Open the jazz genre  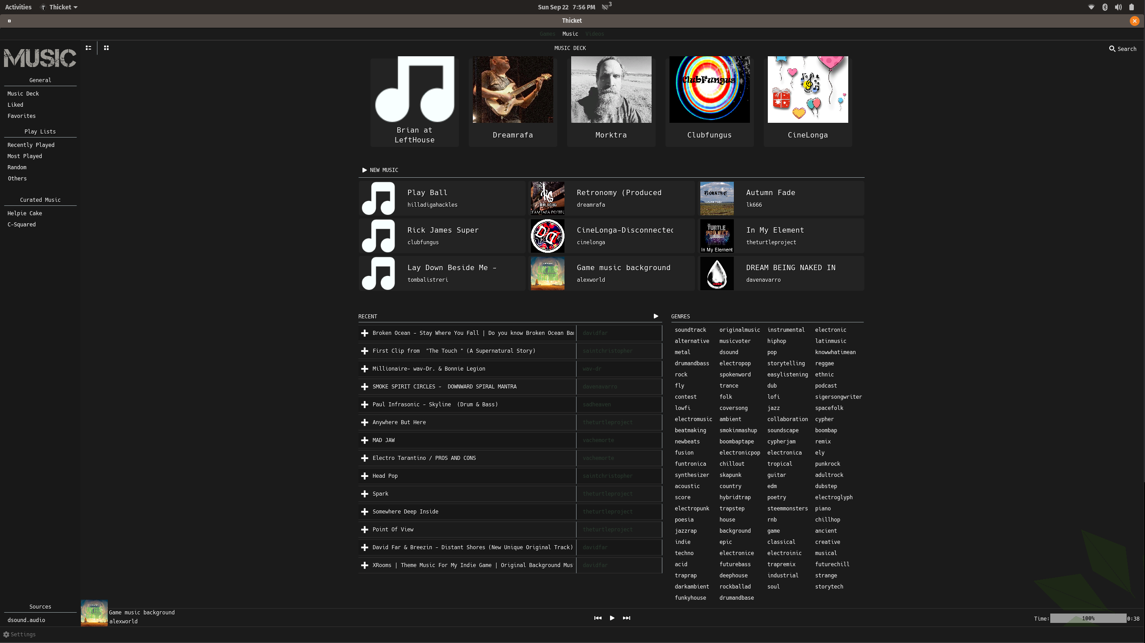click(x=773, y=408)
